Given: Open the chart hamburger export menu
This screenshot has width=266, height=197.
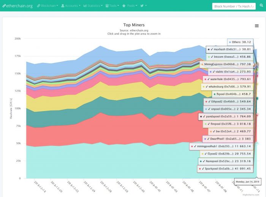Looking at the screenshot, I should (x=256, y=26).
